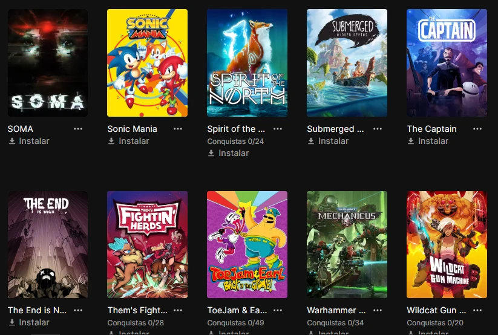Open Submerged Hidden Depths cover art
Screen dimensions: 498x335
[x=347, y=63]
